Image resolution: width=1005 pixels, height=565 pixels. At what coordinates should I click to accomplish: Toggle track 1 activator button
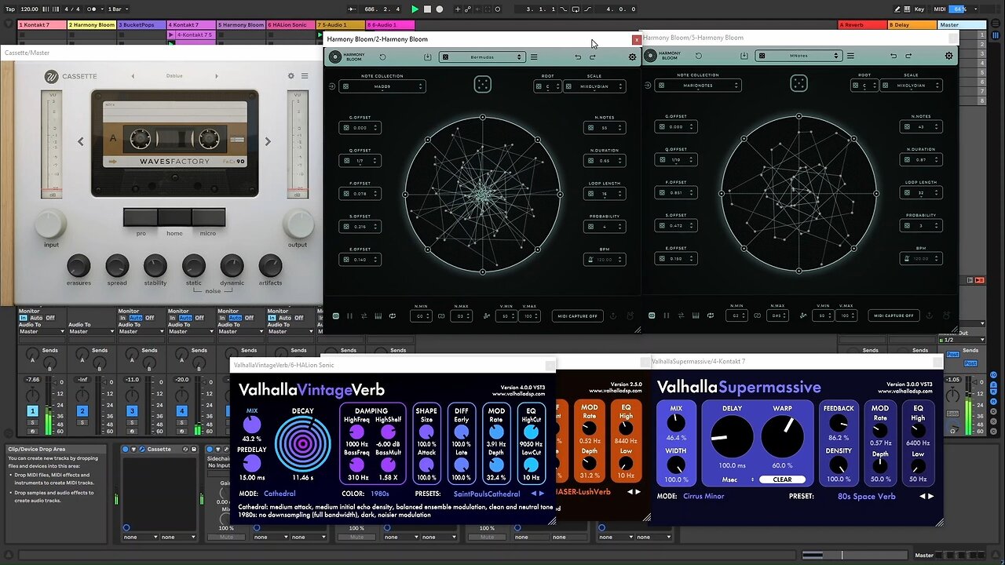(33, 410)
